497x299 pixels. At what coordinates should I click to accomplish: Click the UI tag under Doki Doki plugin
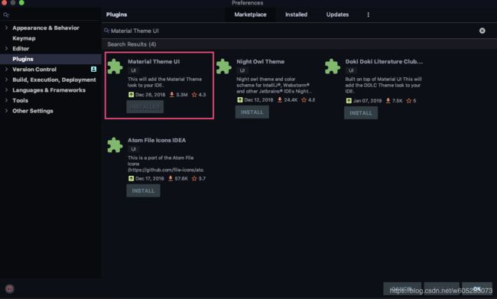click(351, 70)
